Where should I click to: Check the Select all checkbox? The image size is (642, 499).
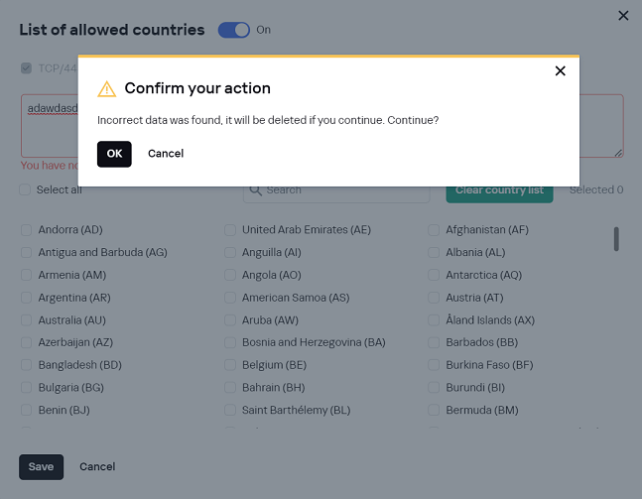(26, 189)
